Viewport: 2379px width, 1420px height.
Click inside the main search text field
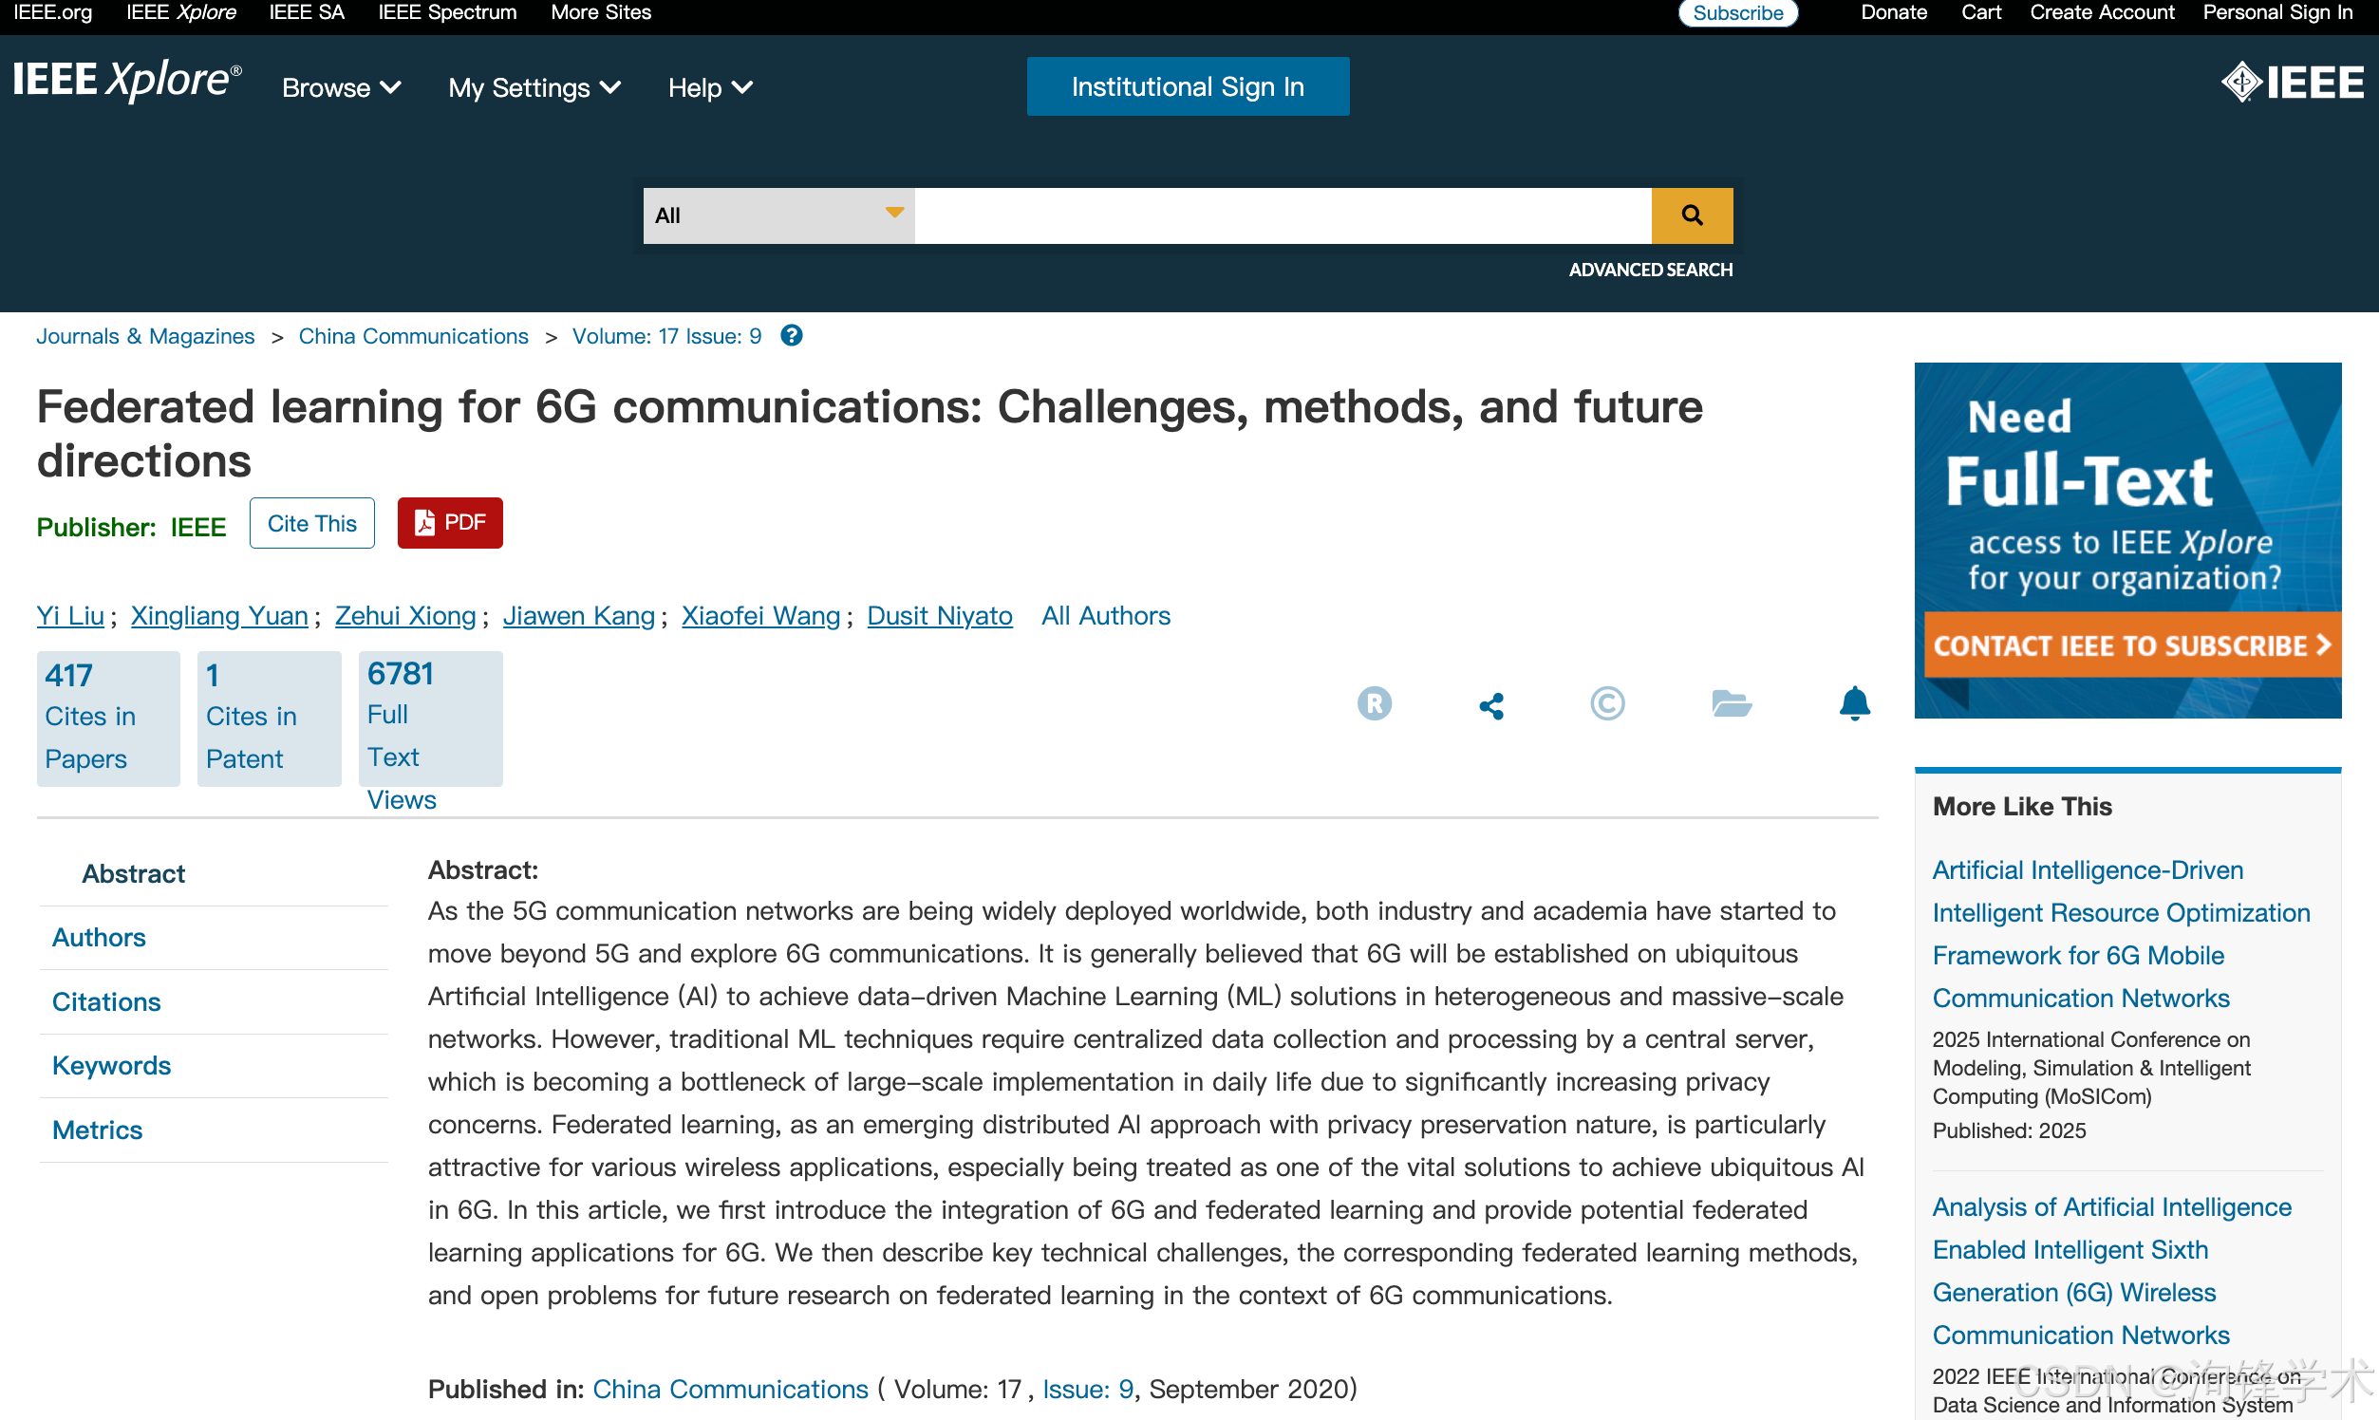[x=1283, y=215]
